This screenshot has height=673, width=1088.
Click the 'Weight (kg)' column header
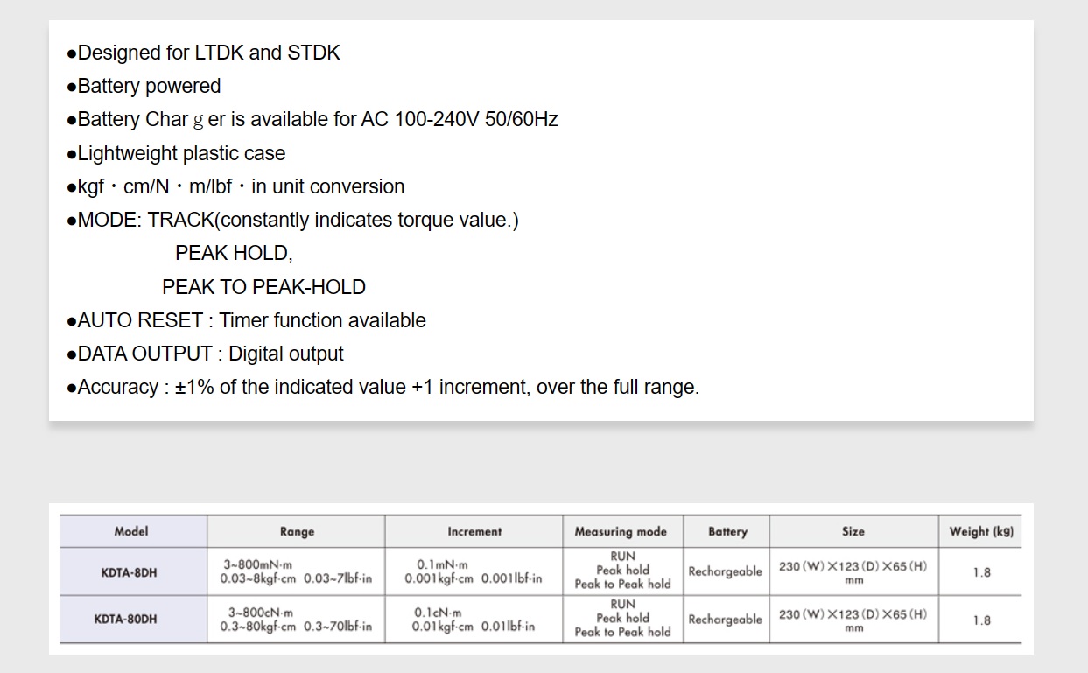[981, 531]
